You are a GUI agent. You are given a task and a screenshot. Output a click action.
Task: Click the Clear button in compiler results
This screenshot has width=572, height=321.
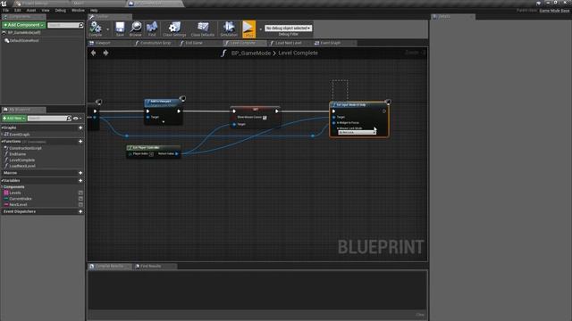(x=420, y=315)
